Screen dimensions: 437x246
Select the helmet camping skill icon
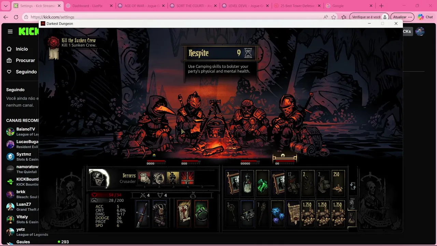point(158,178)
